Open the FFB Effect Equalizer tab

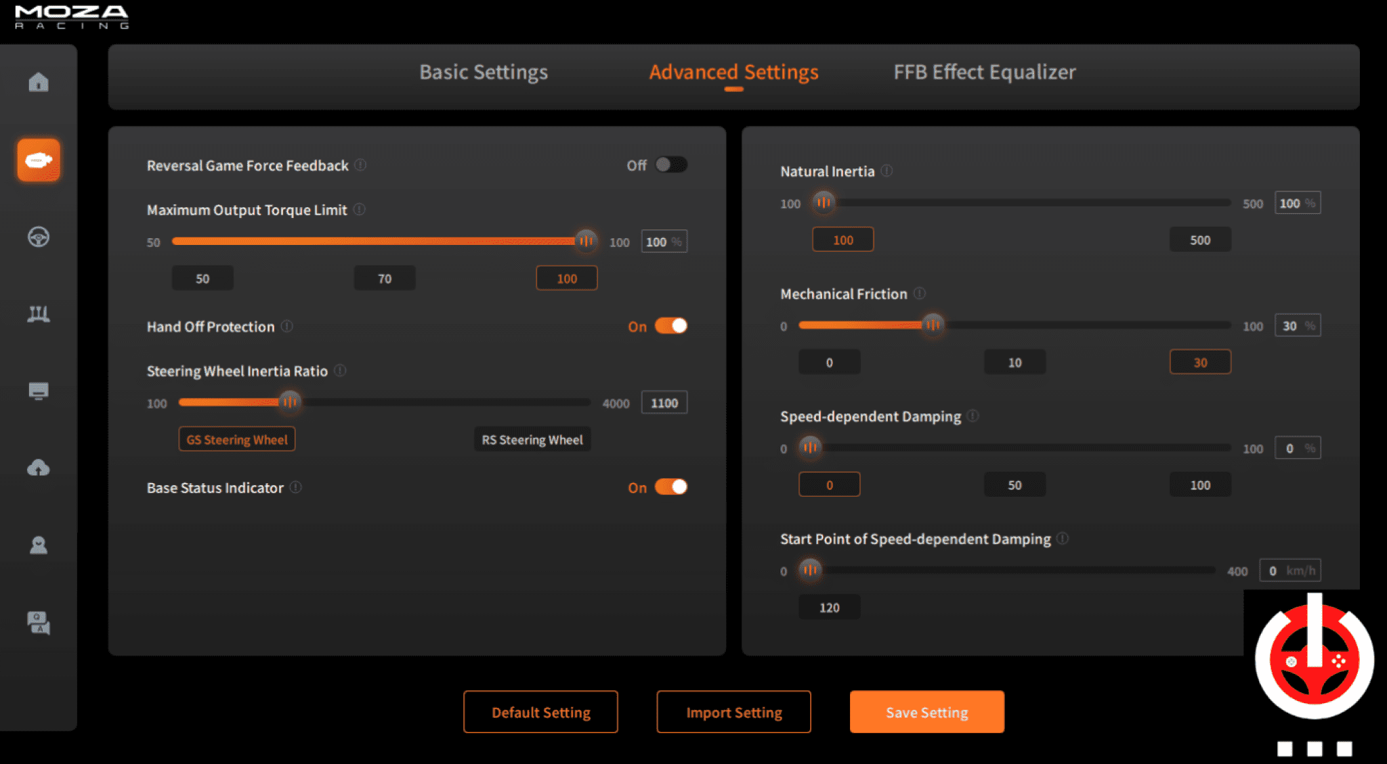point(984,72)
